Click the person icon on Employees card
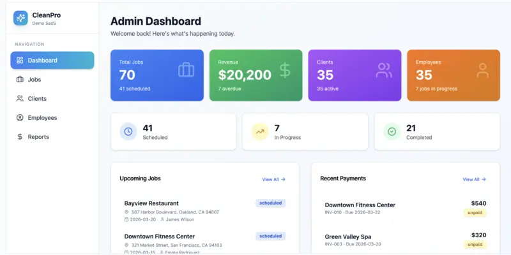 482,70
